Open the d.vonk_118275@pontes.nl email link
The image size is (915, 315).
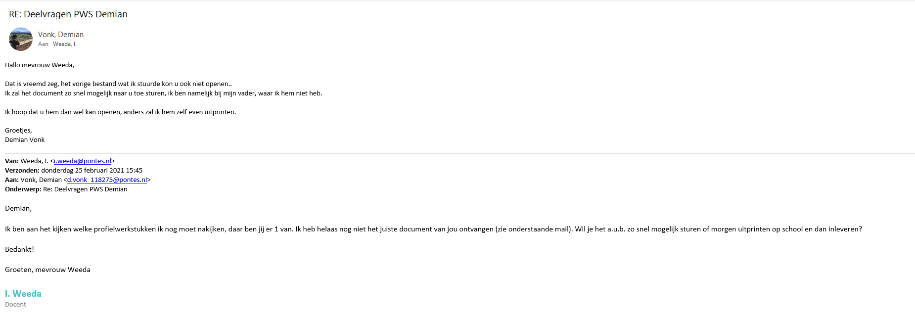107,180
